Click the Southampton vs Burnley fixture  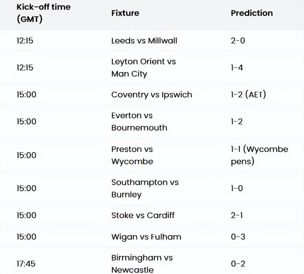coord(145,188)
